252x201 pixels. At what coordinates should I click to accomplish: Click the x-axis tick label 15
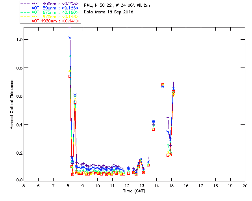pos(171,186)
